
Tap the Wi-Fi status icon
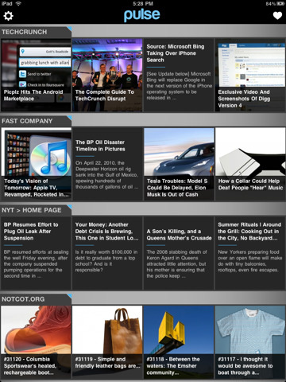point(18,3)
